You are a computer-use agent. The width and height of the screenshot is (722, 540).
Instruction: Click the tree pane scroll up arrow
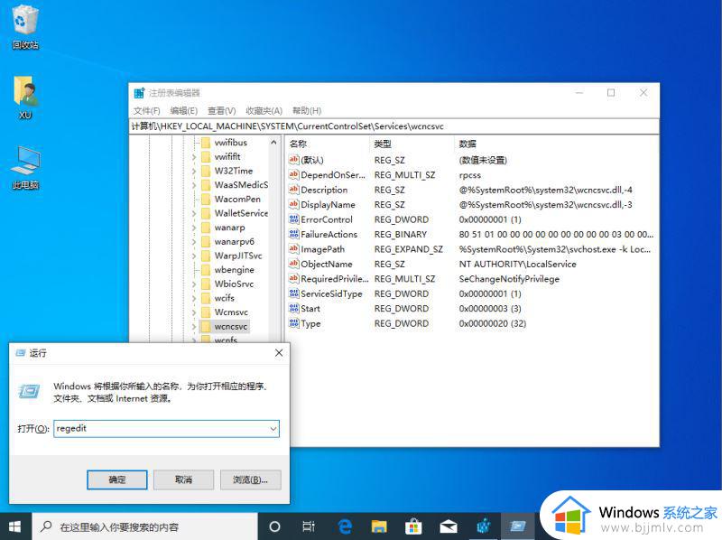click(274, 143)
